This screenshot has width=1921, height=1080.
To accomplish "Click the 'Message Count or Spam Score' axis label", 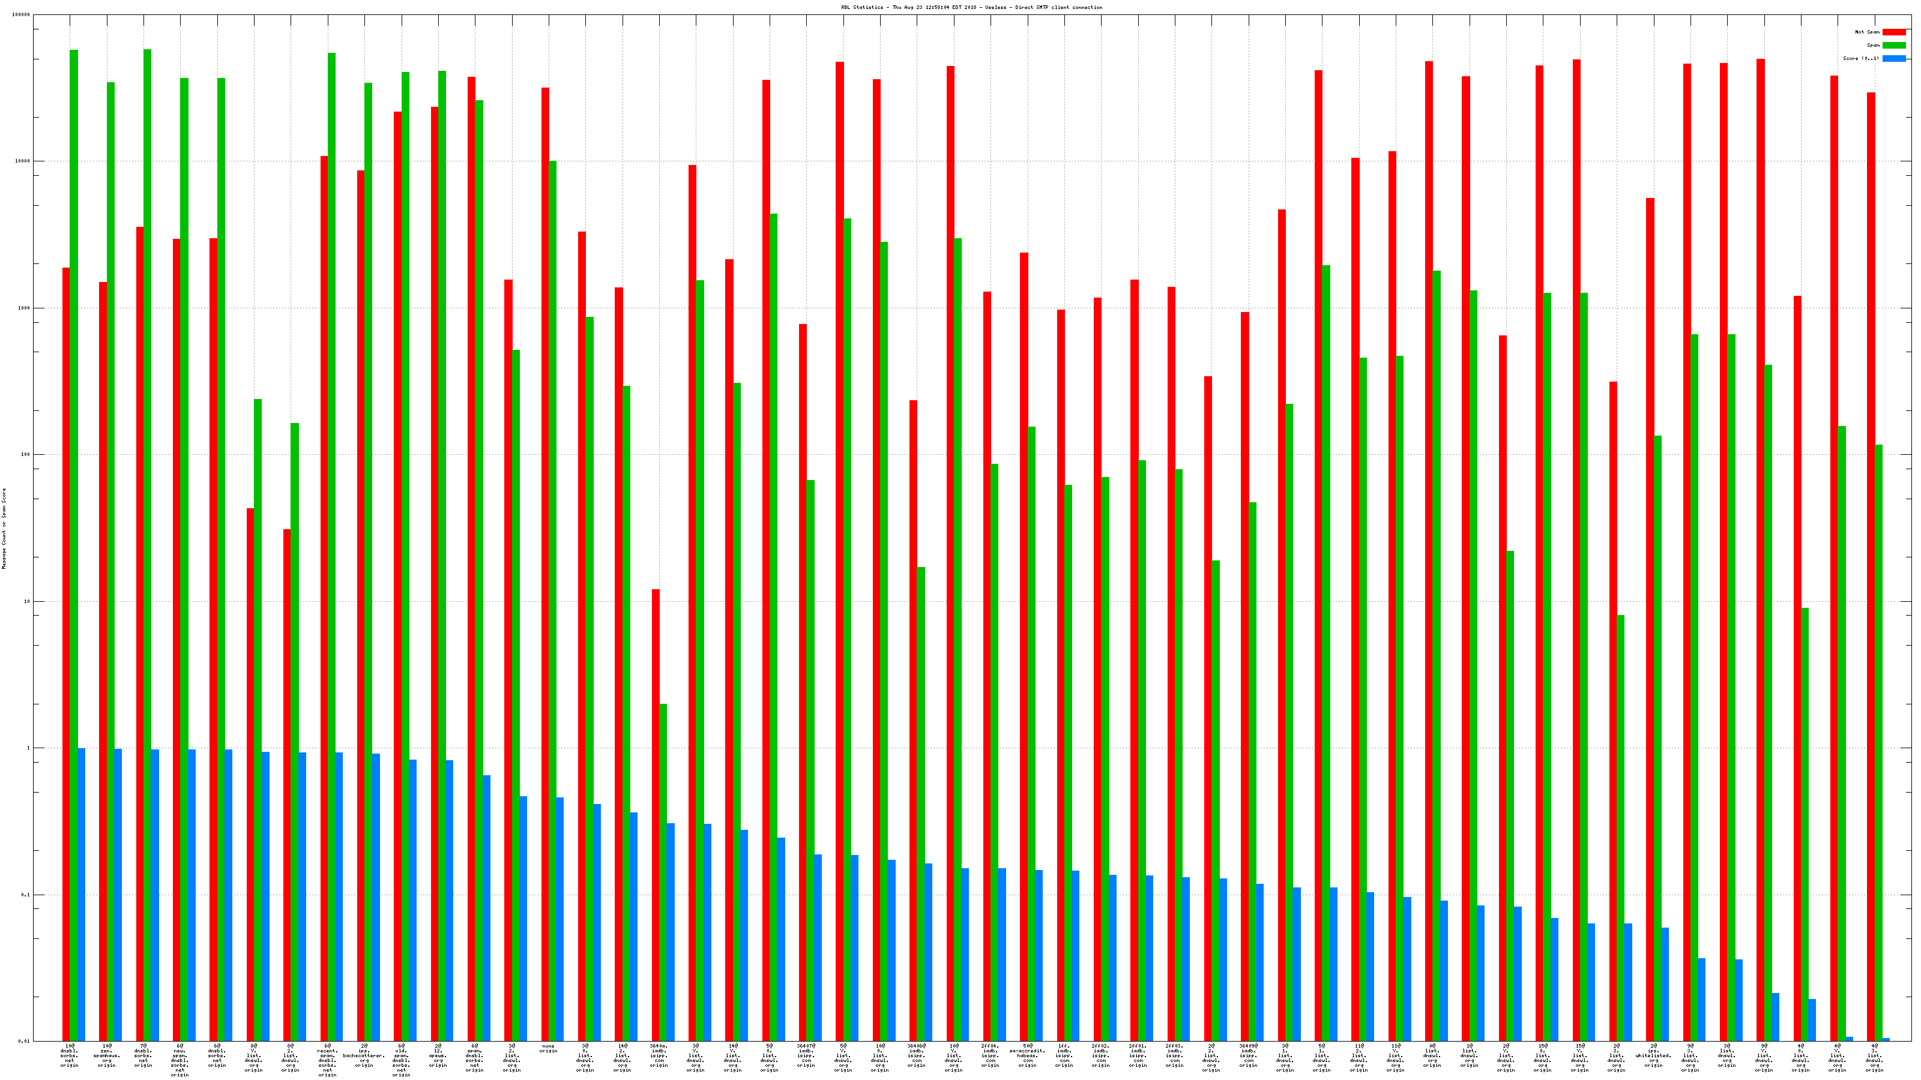I will point(4,529).
